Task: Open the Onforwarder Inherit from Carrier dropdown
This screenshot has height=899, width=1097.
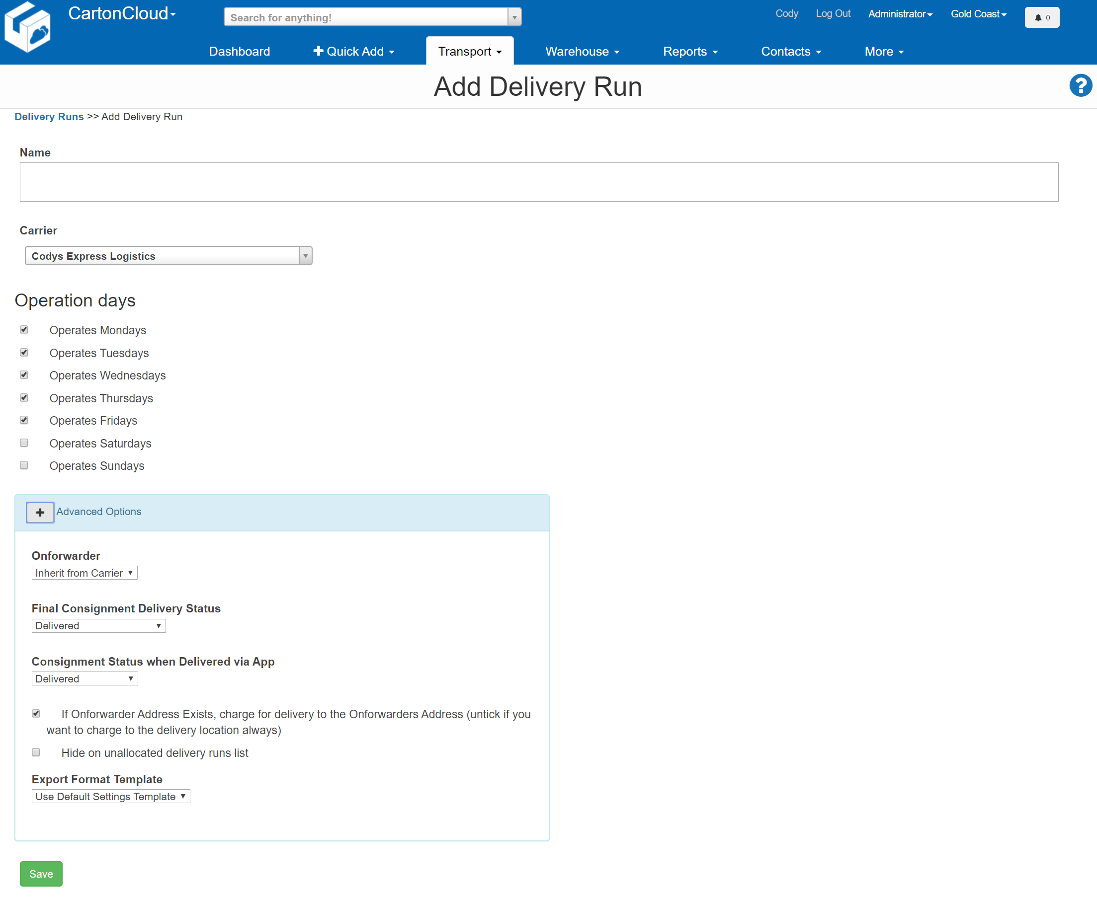Action: (84, 573)
